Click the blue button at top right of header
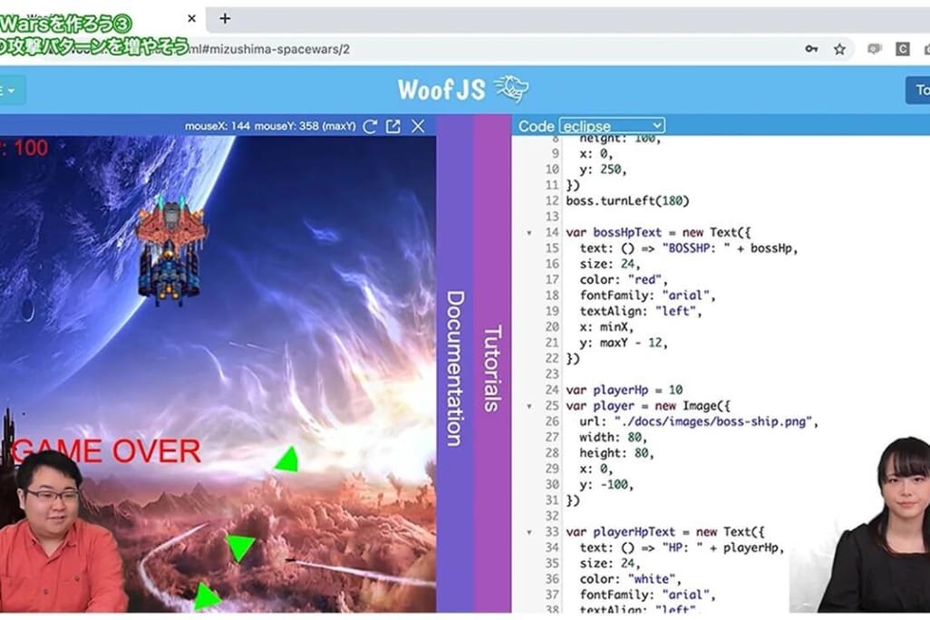930x620 pixels. click(x=917, y=90)
